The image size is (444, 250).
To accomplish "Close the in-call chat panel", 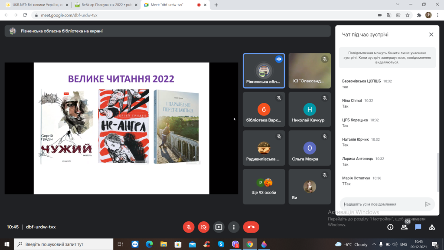I will pyautogui.click(x=431, y=35).
